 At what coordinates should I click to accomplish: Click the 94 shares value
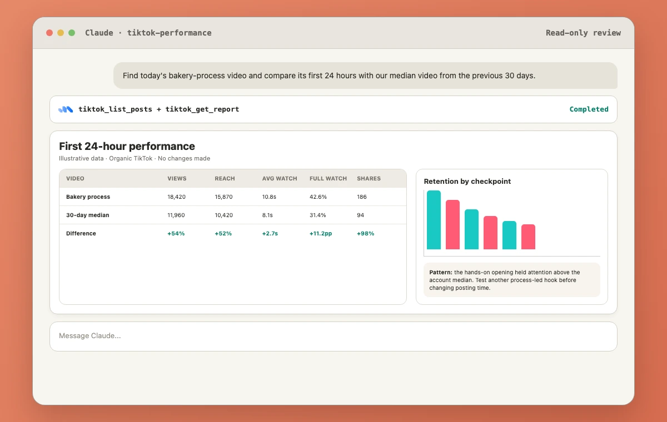point(360,215)
